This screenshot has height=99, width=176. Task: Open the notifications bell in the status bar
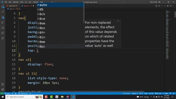(x=174, y=94)
